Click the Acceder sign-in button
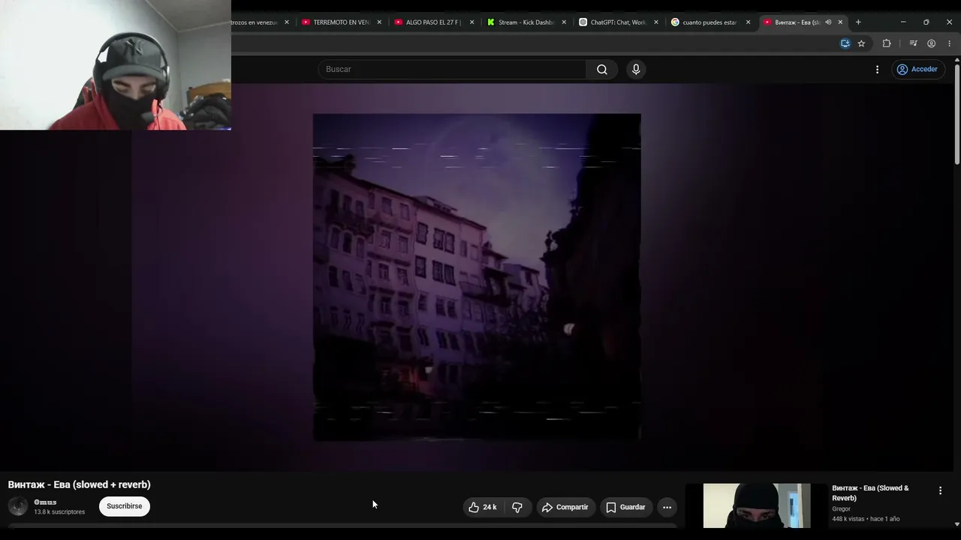Image resolution: width=961 pixels, height=540 pixels. [x=917, y=69]
